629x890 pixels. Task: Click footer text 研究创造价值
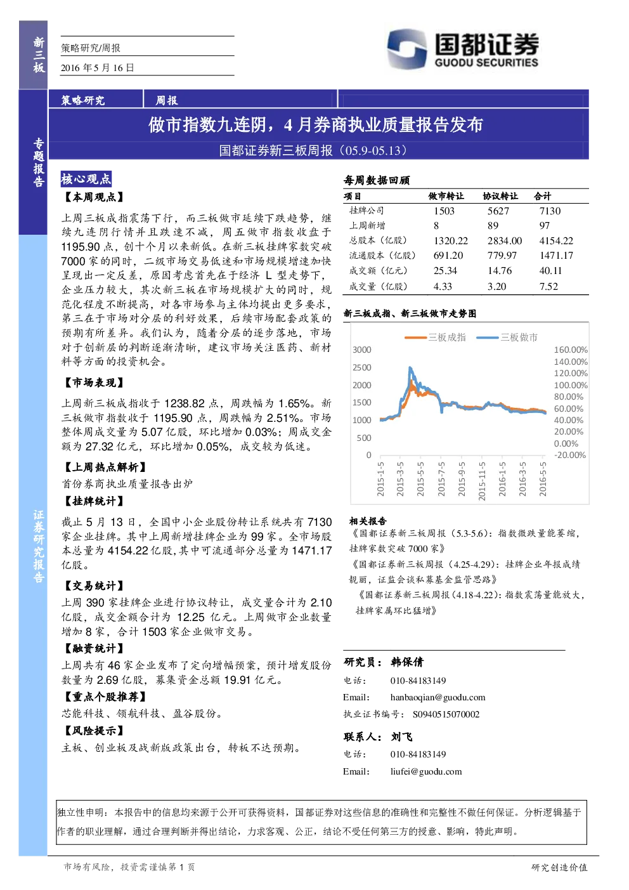point(559,867)
